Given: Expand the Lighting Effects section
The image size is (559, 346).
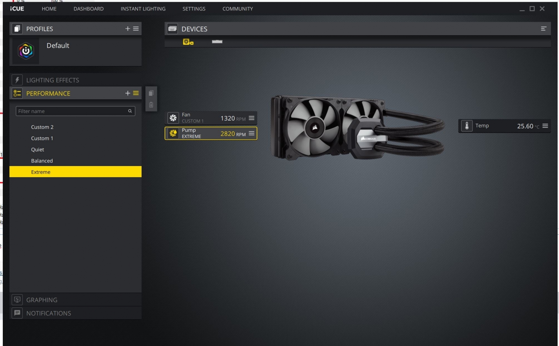Looking at the screenshot, I should coord(76,80).
